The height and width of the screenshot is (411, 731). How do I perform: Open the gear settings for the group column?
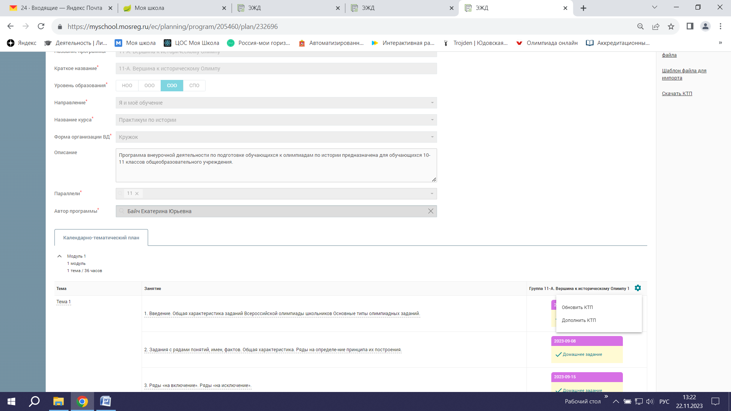click(638, 288)
